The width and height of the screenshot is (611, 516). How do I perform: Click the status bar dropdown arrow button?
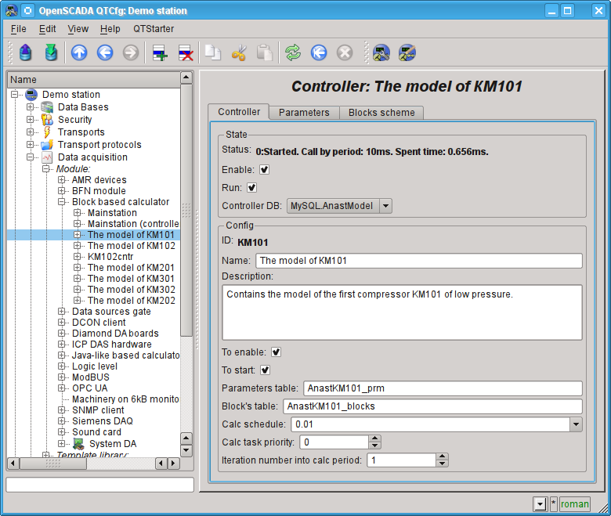540,504
